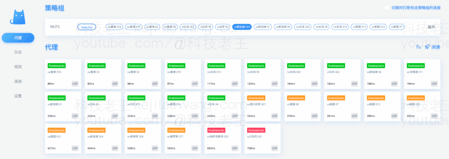
Task: Click the 89ms latency value
Action: (x=51, y=84)
